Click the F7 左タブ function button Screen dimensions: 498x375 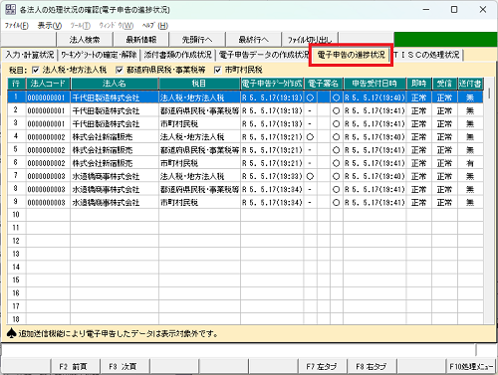click(x=322, y=366)
